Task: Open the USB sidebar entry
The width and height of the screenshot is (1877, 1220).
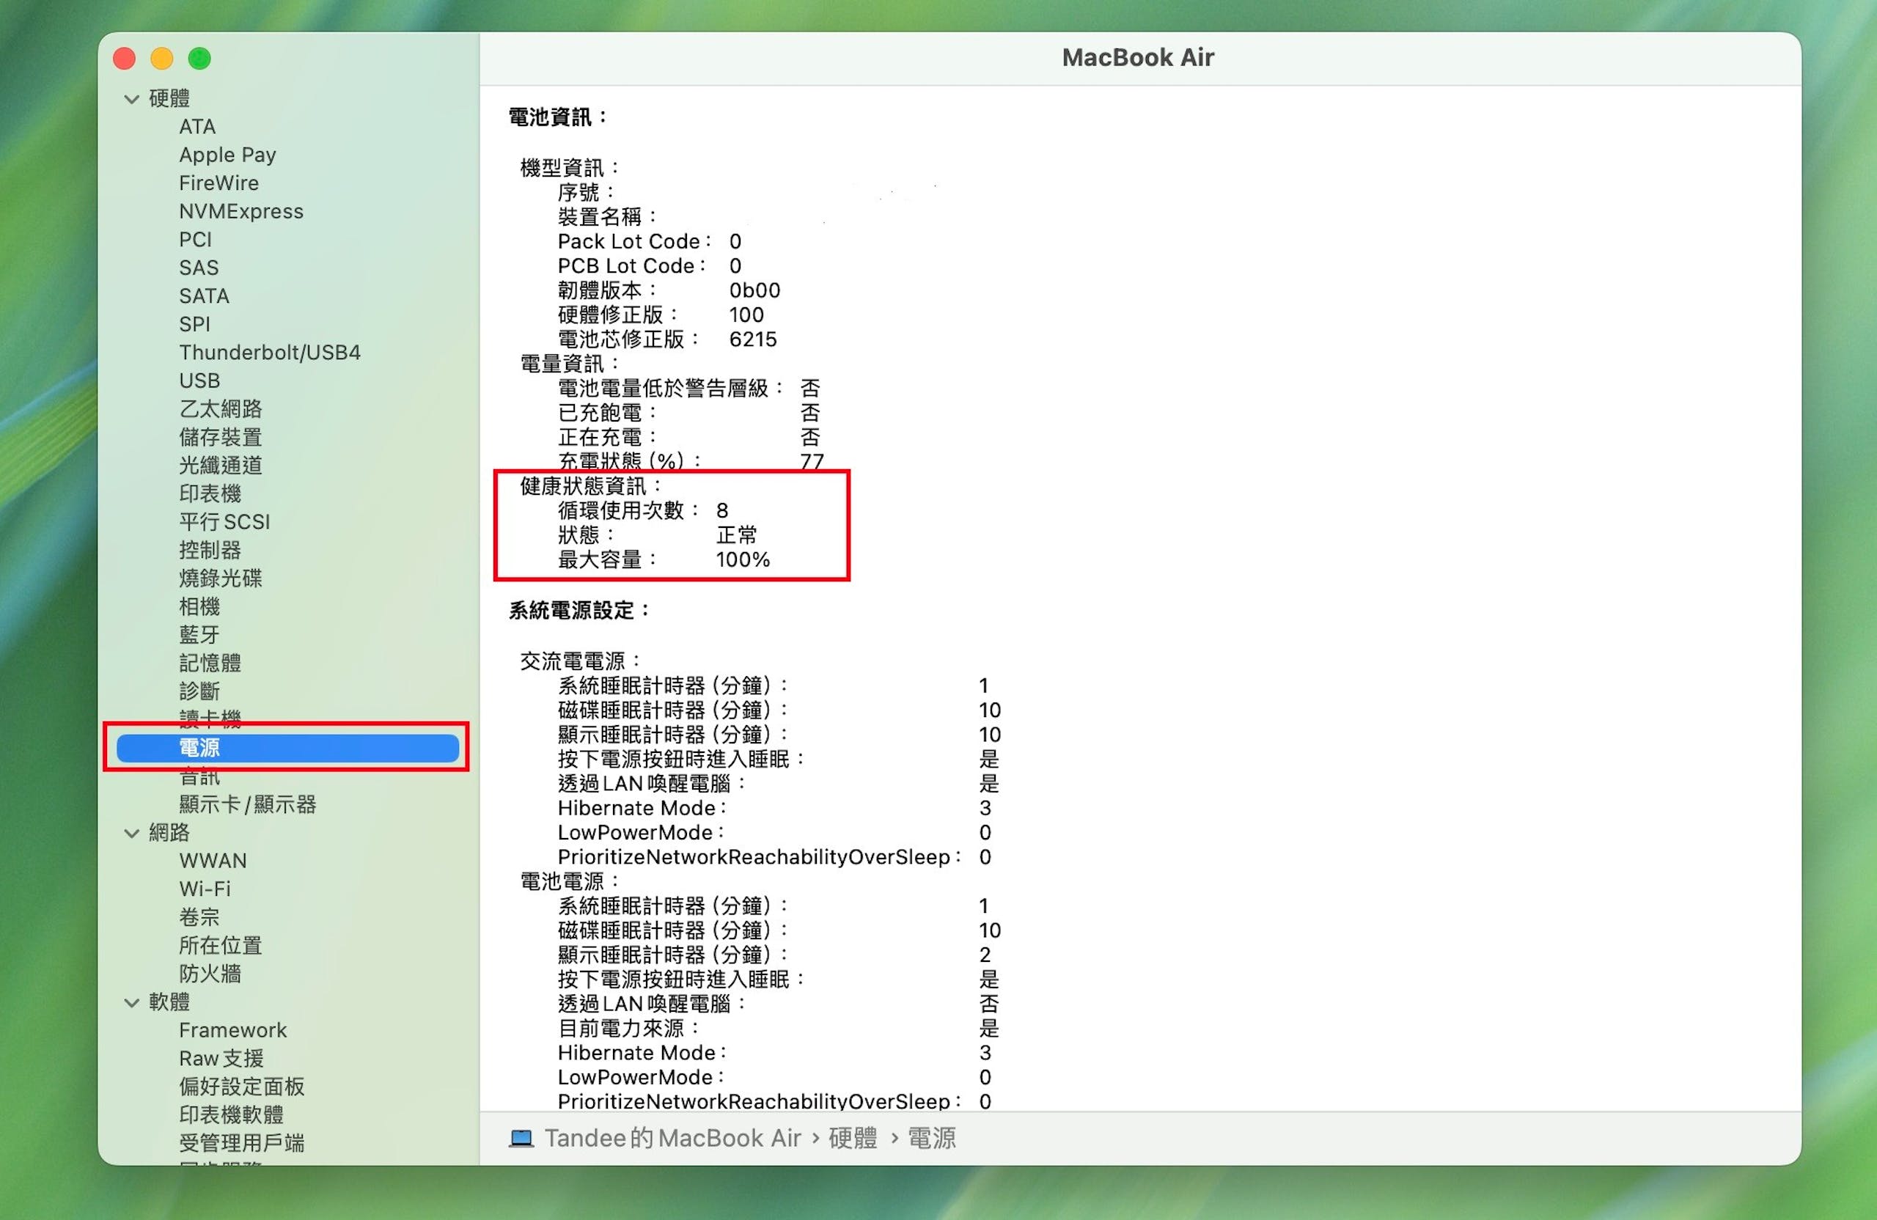Action: tap(199, 380)
